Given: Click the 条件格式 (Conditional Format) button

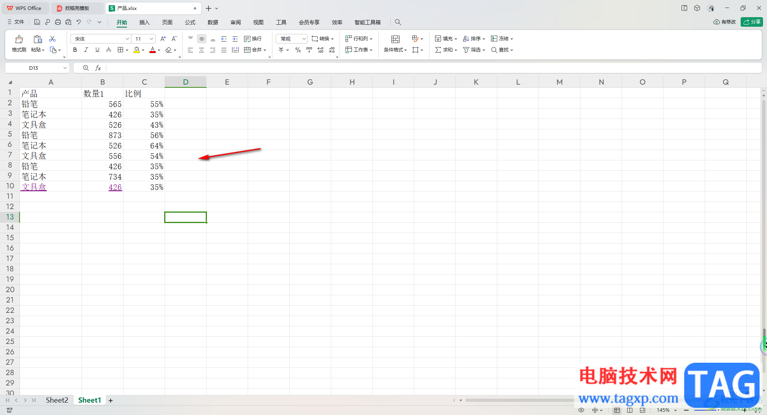Looking at the screenshot, I should point(395,43).
